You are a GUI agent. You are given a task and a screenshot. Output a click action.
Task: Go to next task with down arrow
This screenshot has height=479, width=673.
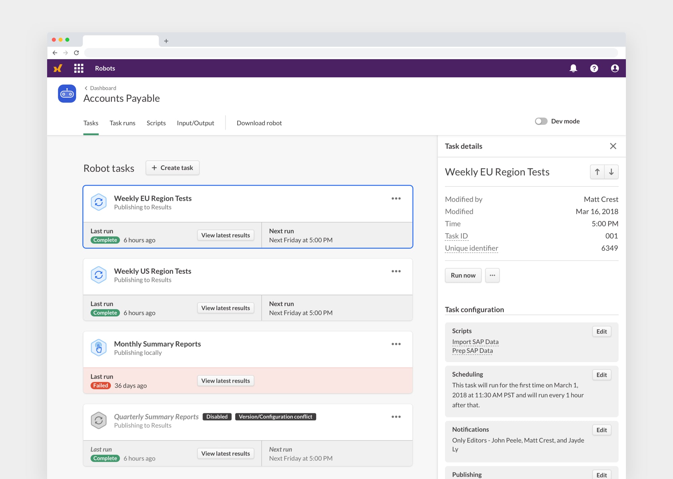(611, 172)
